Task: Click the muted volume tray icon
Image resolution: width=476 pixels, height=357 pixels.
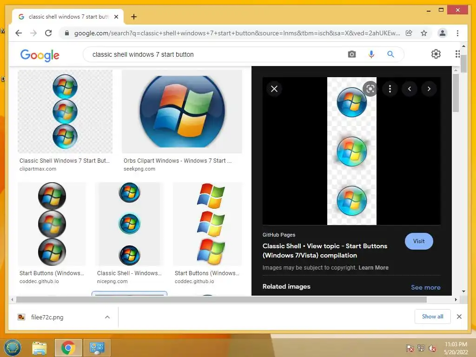Action: tap(433, 348)
